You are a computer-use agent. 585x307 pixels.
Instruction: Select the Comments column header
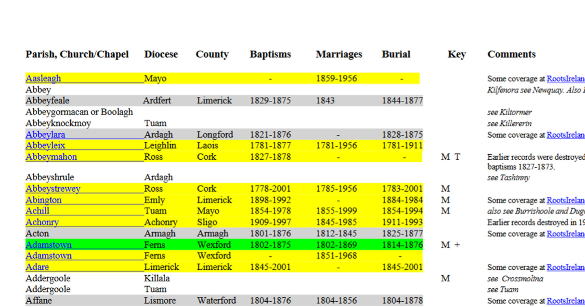511,54
